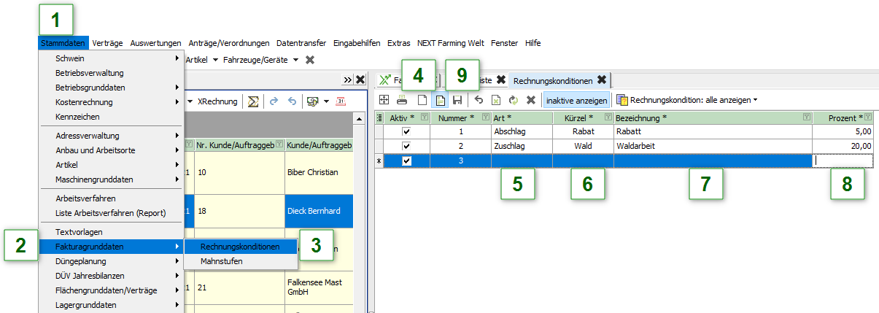The image size is (879, 313).
Task: Click the print icon in Rechnungskonditionen toolbar
Action: 402,100
